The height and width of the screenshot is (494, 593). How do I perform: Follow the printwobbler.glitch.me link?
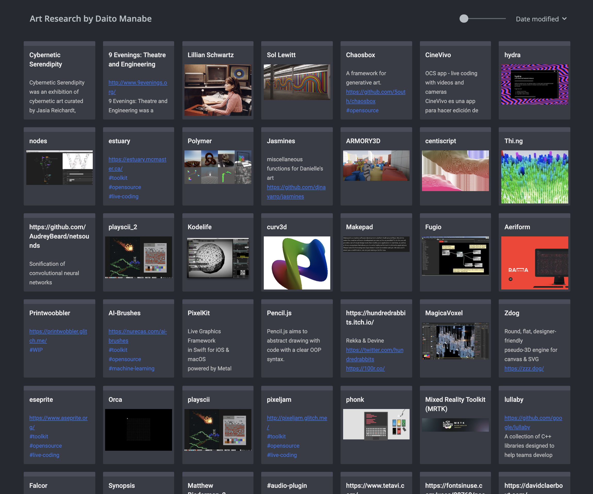click(58, 336)
